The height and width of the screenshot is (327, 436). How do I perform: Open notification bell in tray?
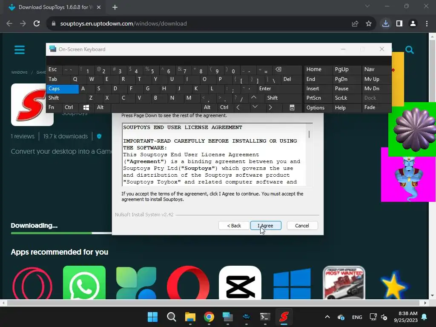click(425, 317)
